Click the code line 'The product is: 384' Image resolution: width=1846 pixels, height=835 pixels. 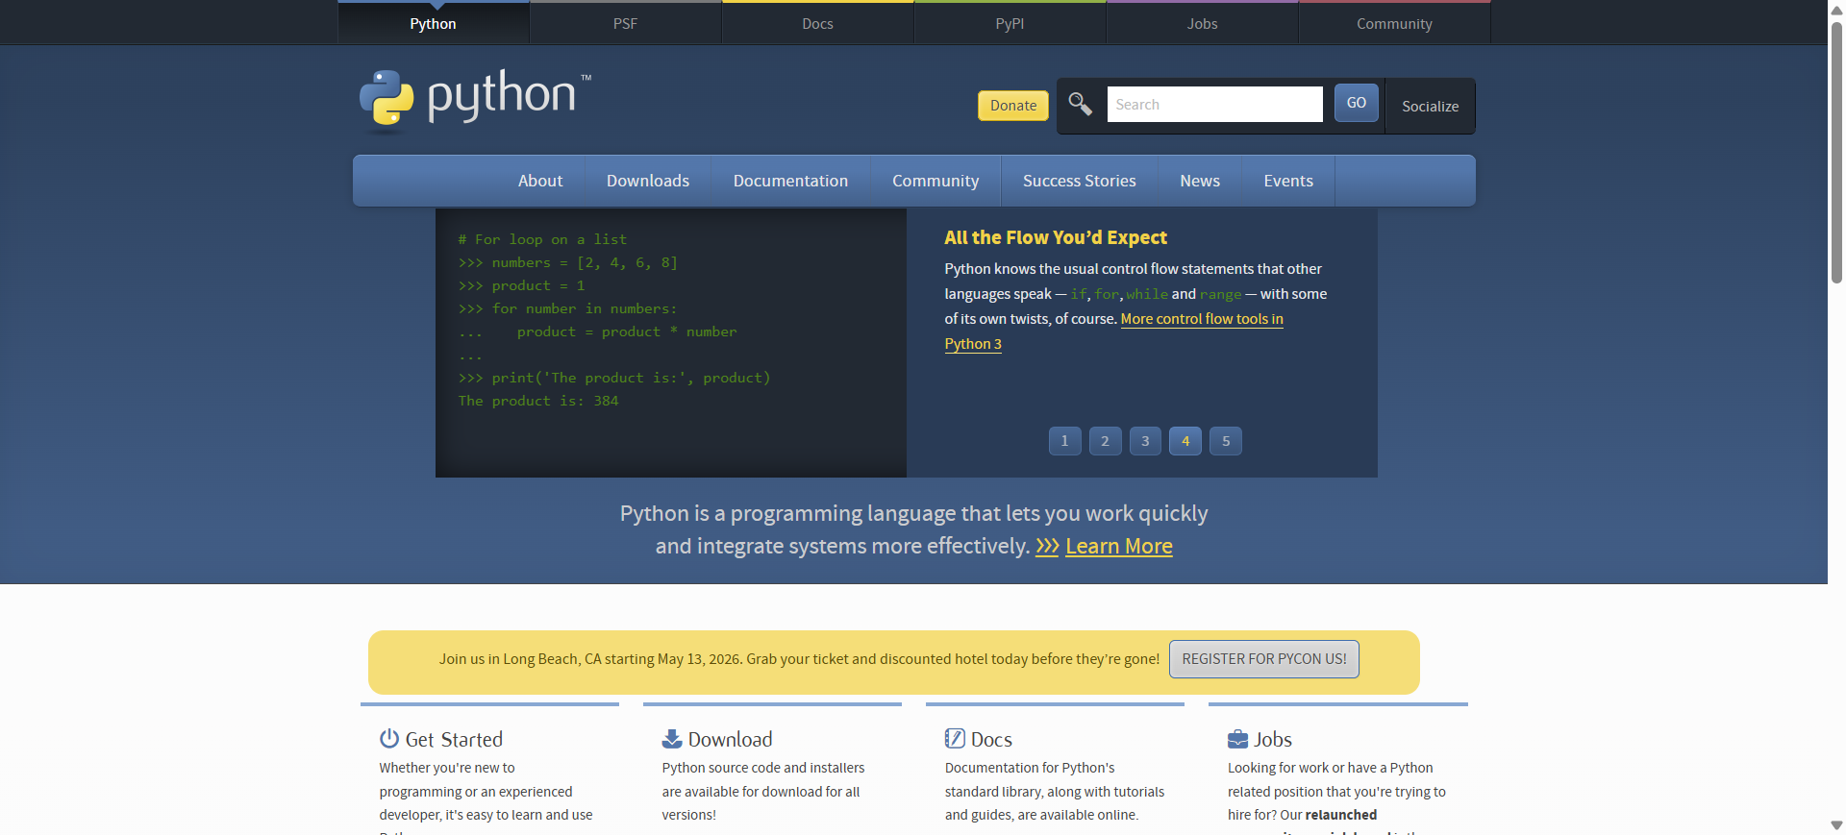coord(538,401)
